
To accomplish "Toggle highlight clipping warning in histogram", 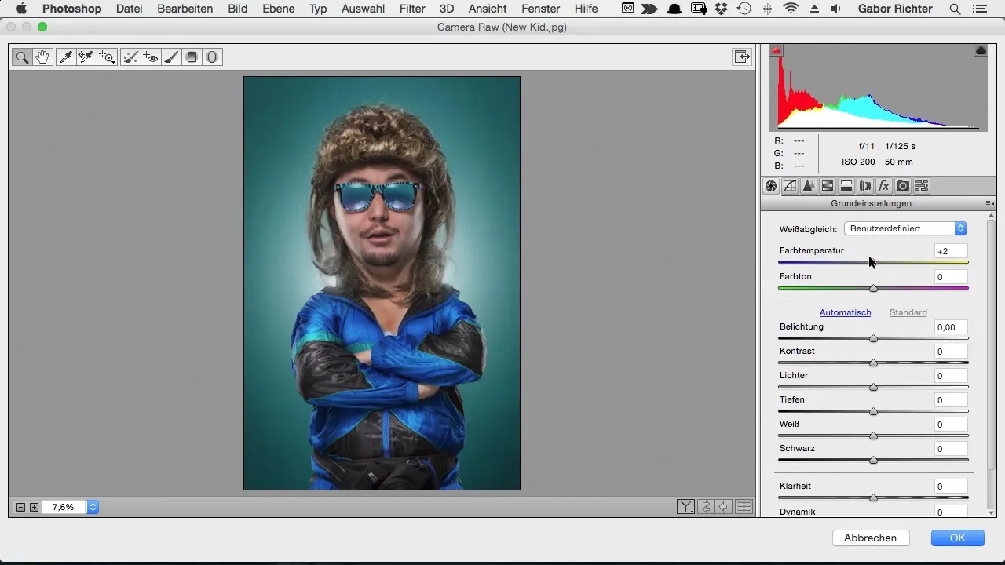I will coord(981,50).
